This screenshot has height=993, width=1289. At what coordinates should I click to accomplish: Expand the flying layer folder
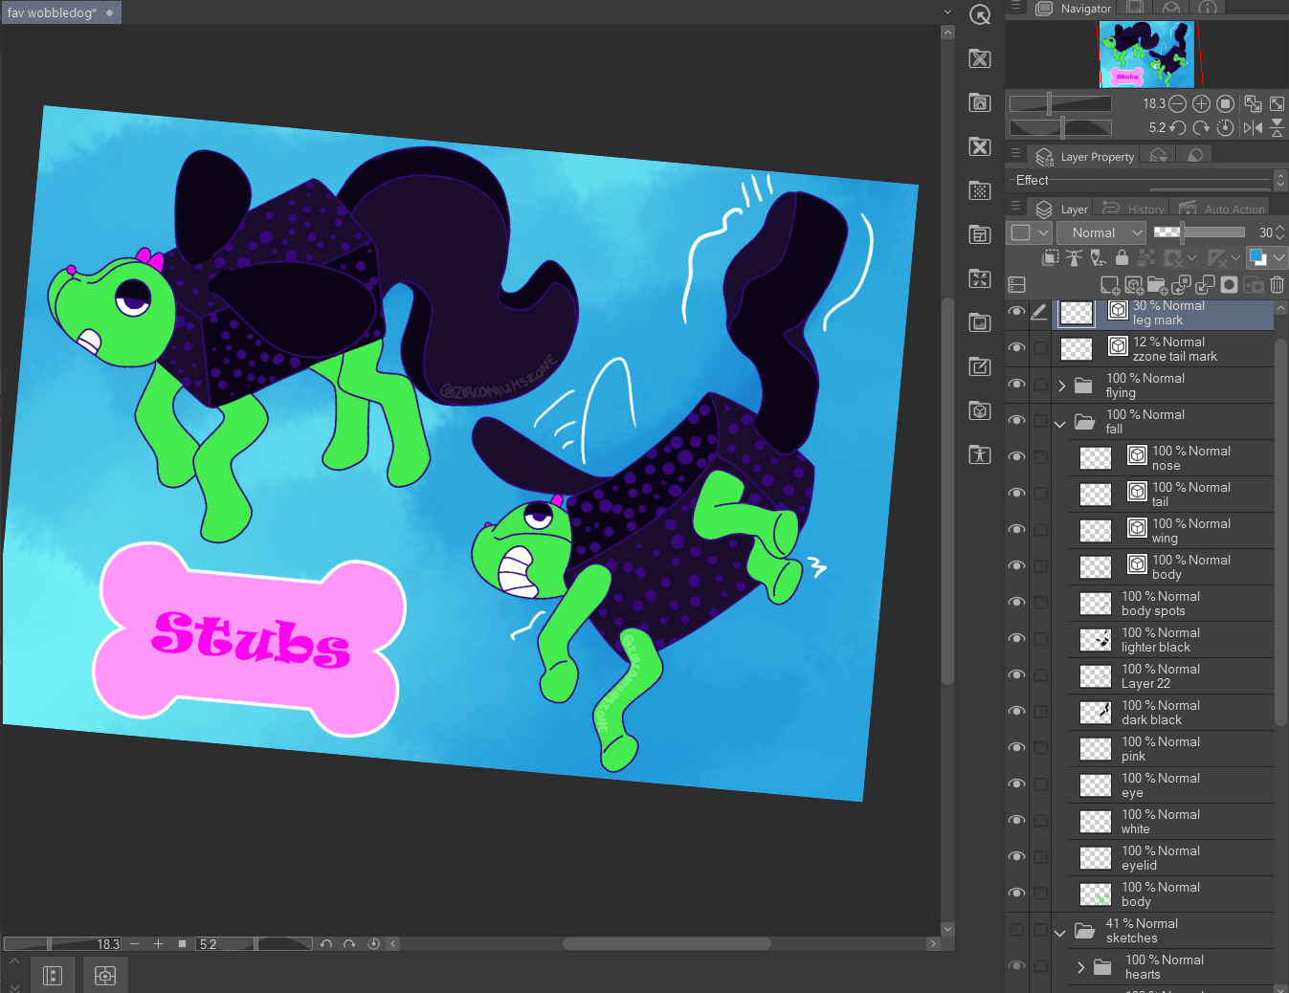click(1061, 386)
